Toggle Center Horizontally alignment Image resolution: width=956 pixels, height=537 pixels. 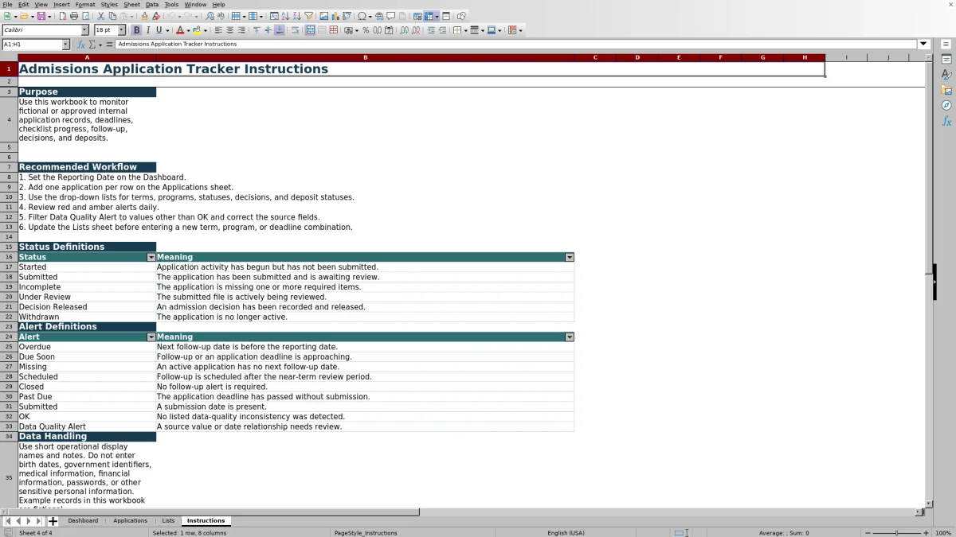[x=230, y=30]
